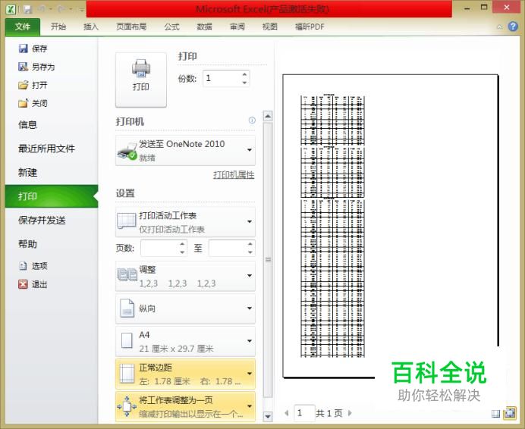The image size is (525, 429).
Task: Click Save in Quick Access Toolbar
Action: (x=28, y=9)
